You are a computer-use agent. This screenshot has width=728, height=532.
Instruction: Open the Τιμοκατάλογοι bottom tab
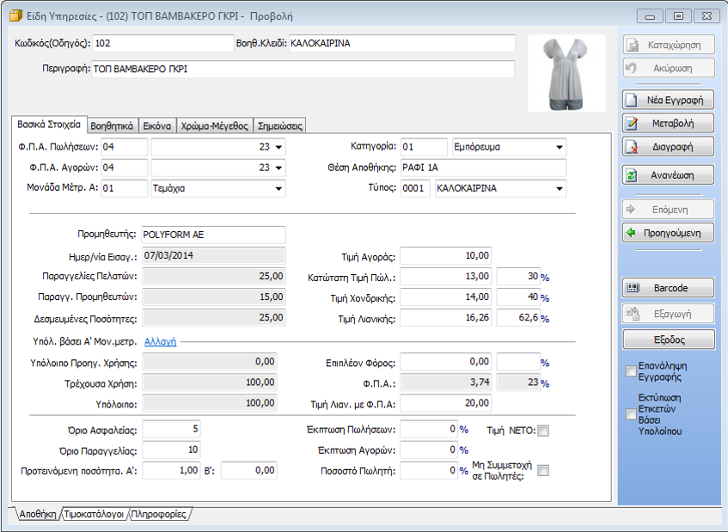coord(95,514)
